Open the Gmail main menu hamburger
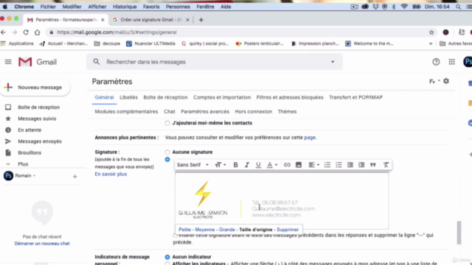The width and height of the screenshot is (472, 265). pyautogui.click(x=8, y=62)
